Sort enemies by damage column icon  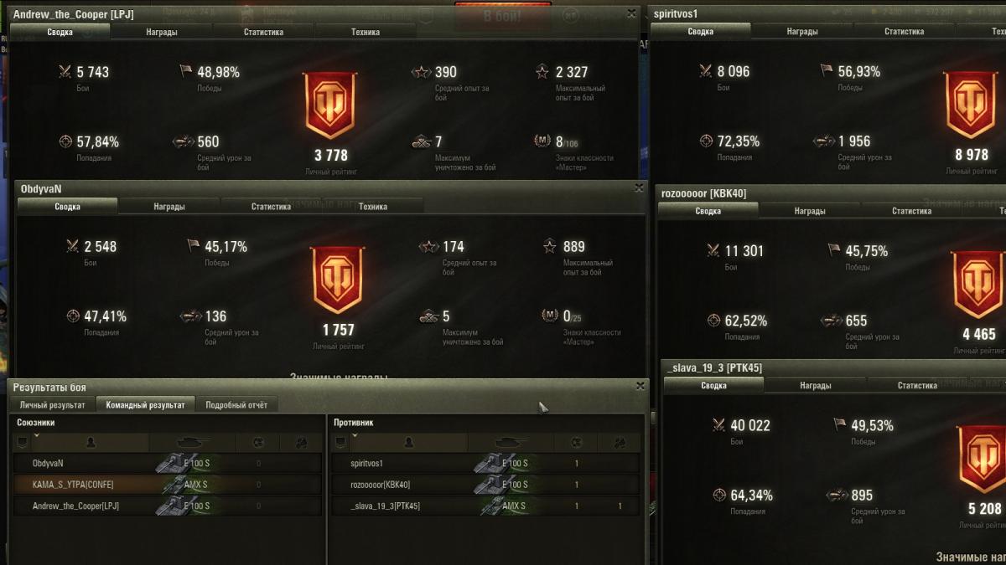pyautogui.click(x=619, y=442)
